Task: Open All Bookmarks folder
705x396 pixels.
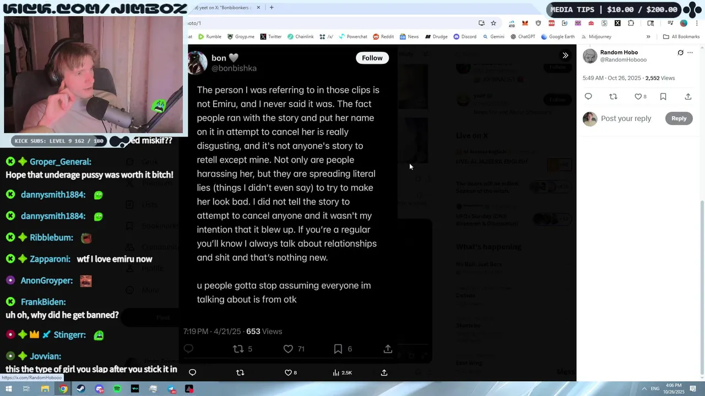Action: pos(681,37)
